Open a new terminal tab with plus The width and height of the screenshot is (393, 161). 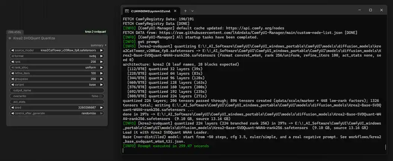click(185, 11)
